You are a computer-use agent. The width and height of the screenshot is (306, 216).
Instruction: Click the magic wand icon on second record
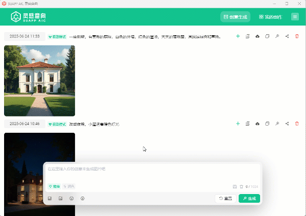277,124
